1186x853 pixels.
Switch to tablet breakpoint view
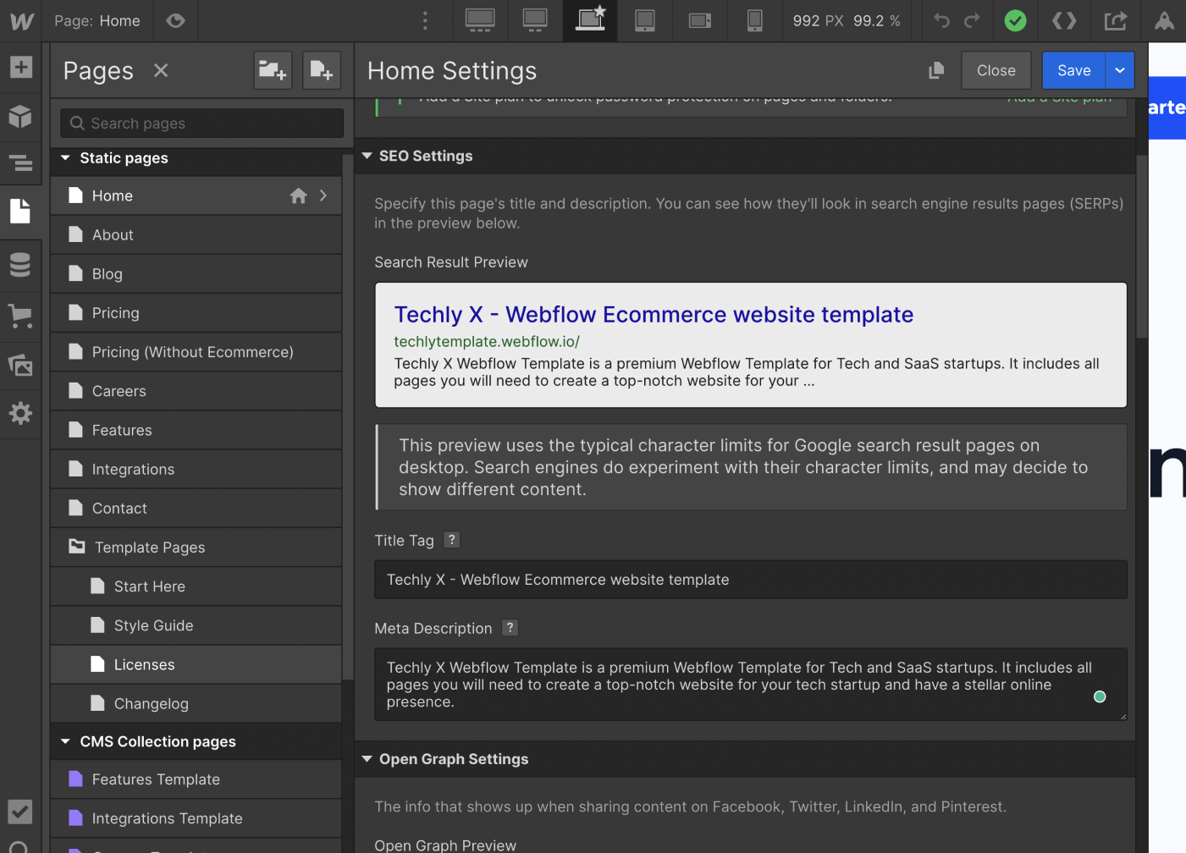644,21
